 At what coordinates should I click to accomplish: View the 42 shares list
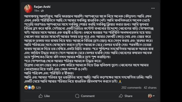coord(150,88)
